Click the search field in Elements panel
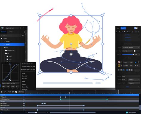The height and width of the screenshot is (114, 141). [11, 35]
